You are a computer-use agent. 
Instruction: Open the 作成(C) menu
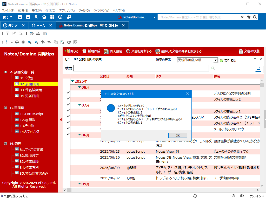(50, 11)
